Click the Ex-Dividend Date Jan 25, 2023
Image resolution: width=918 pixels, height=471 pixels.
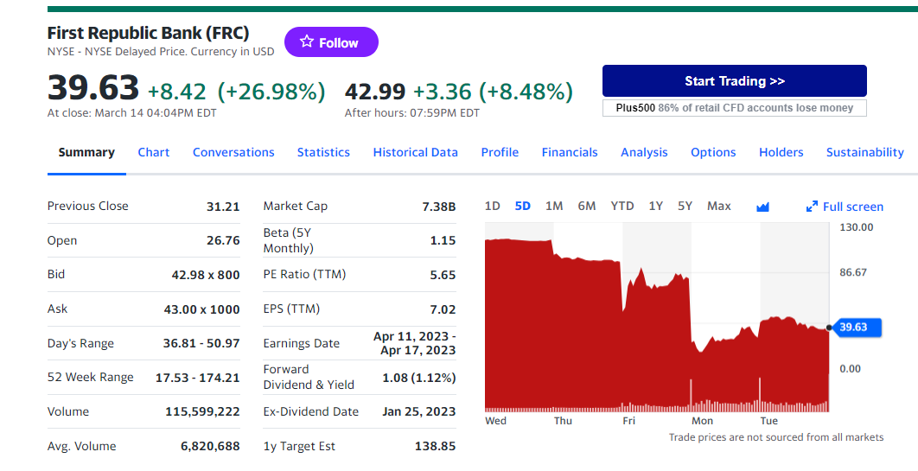[419, 412]
